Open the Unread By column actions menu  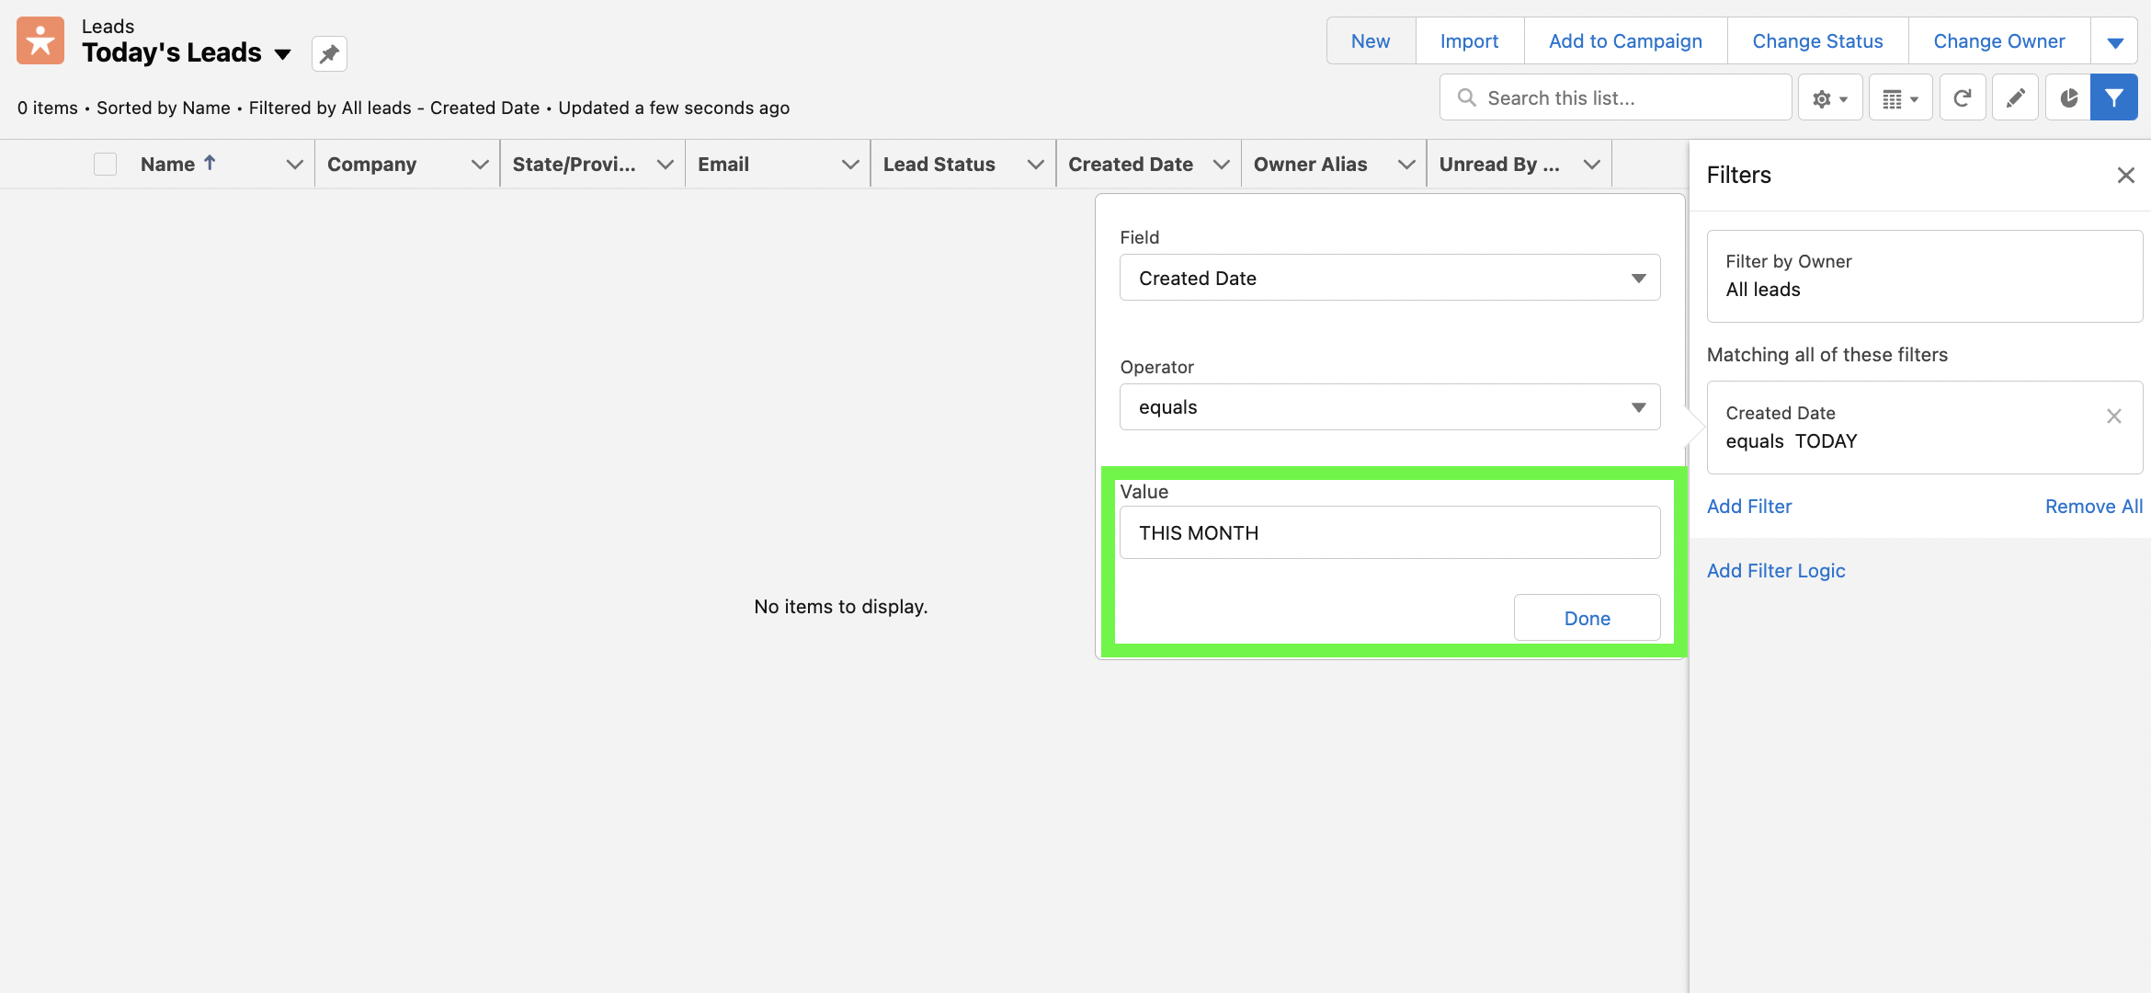(x=1592, y=164)
